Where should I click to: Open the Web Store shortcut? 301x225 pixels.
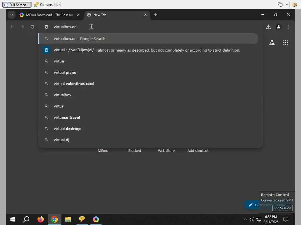pyautogui.click(x=166, y=151)
